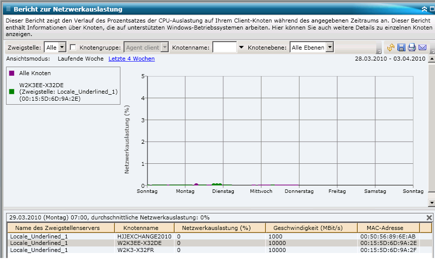Click the chart scrollbar up arrow
The image size is (435, 259).
click(x=431, y=59)
